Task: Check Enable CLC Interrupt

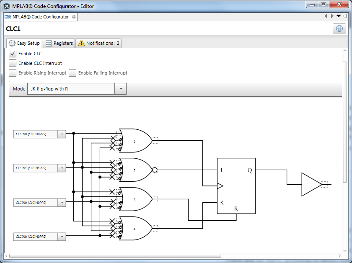Action: pyautogui.click(x=13, y=63)
